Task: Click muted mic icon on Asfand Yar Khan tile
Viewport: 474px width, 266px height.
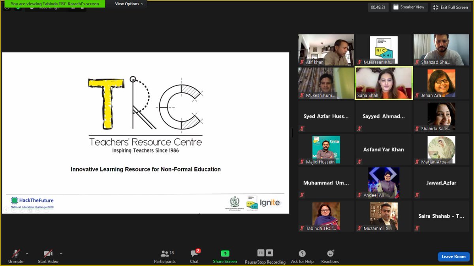Action: point(360,161)
